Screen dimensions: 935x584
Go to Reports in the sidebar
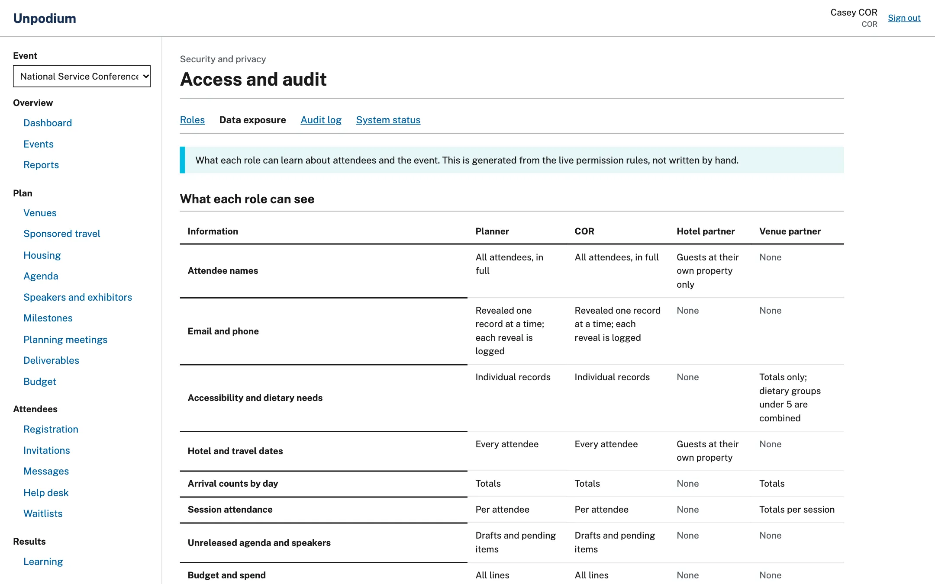click(41, 165)
